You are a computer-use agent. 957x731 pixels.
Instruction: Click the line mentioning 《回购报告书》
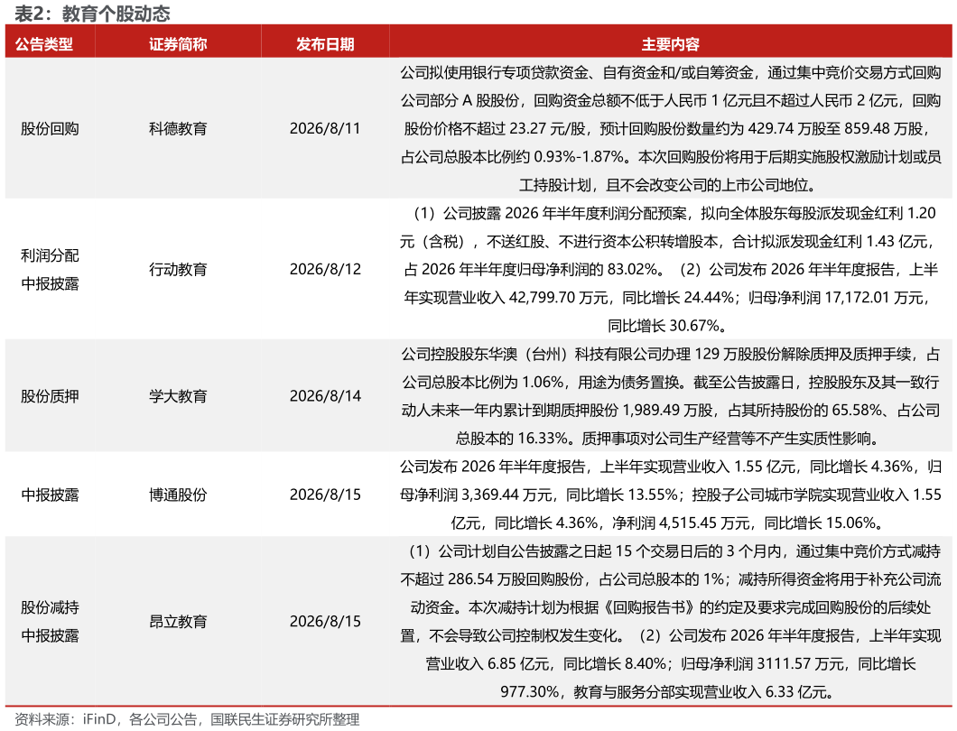[671, 607]
